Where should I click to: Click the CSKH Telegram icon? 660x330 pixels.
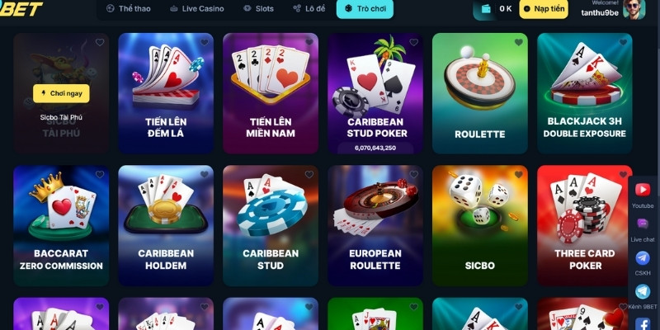[643, 257]
